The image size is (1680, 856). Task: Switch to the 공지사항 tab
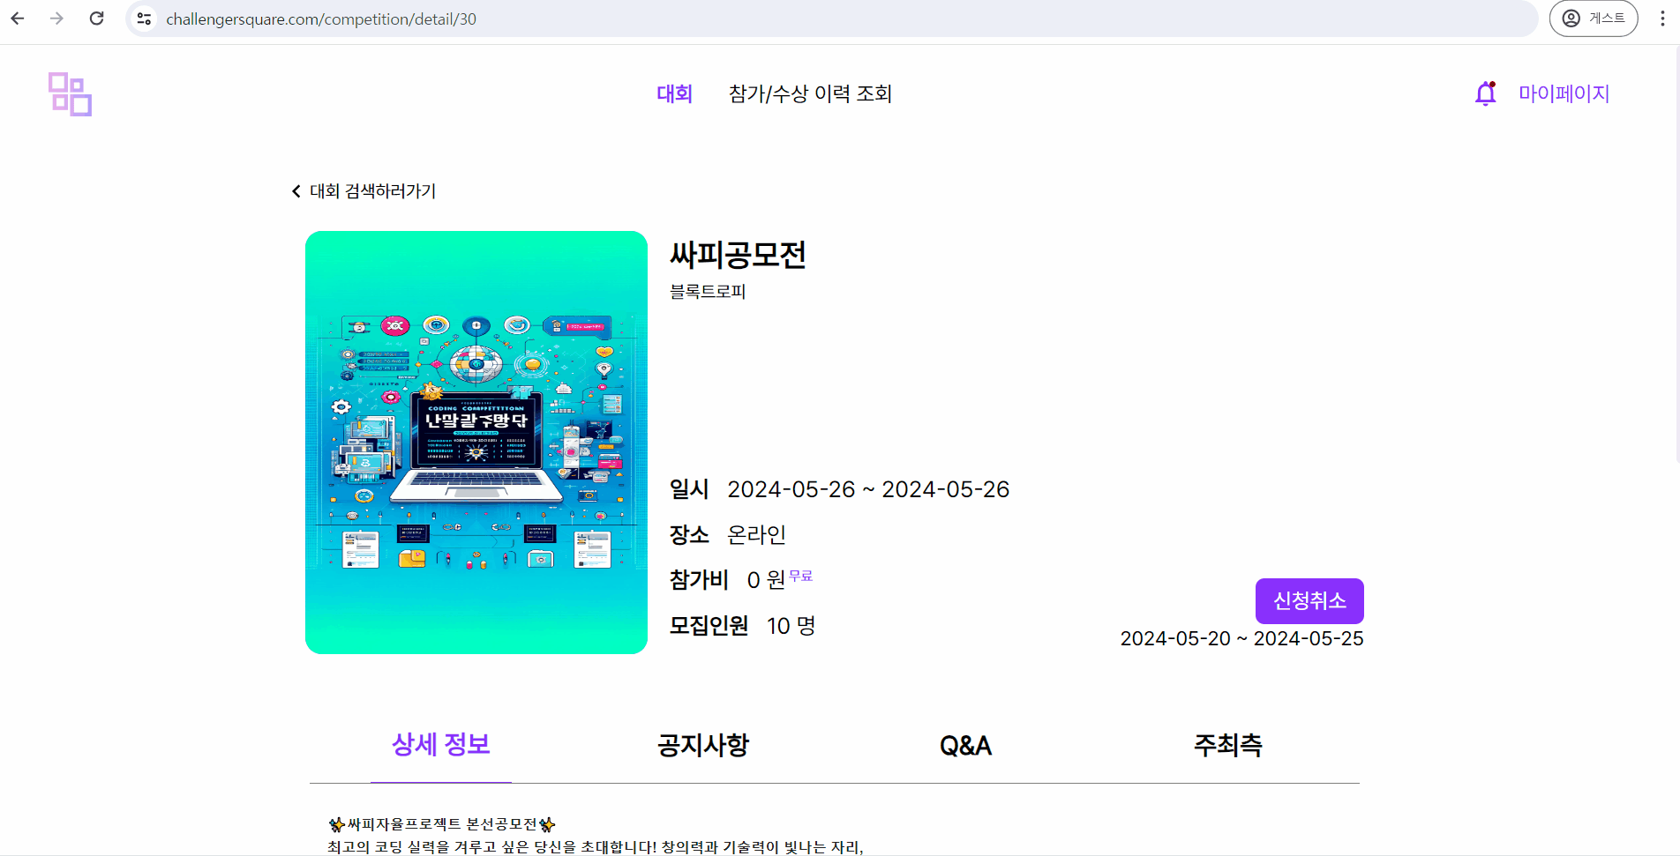703,745
